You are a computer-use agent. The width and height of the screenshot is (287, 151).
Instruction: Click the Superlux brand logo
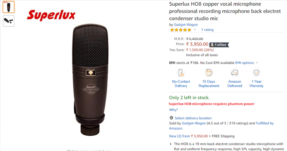click(x=51, y=15)
